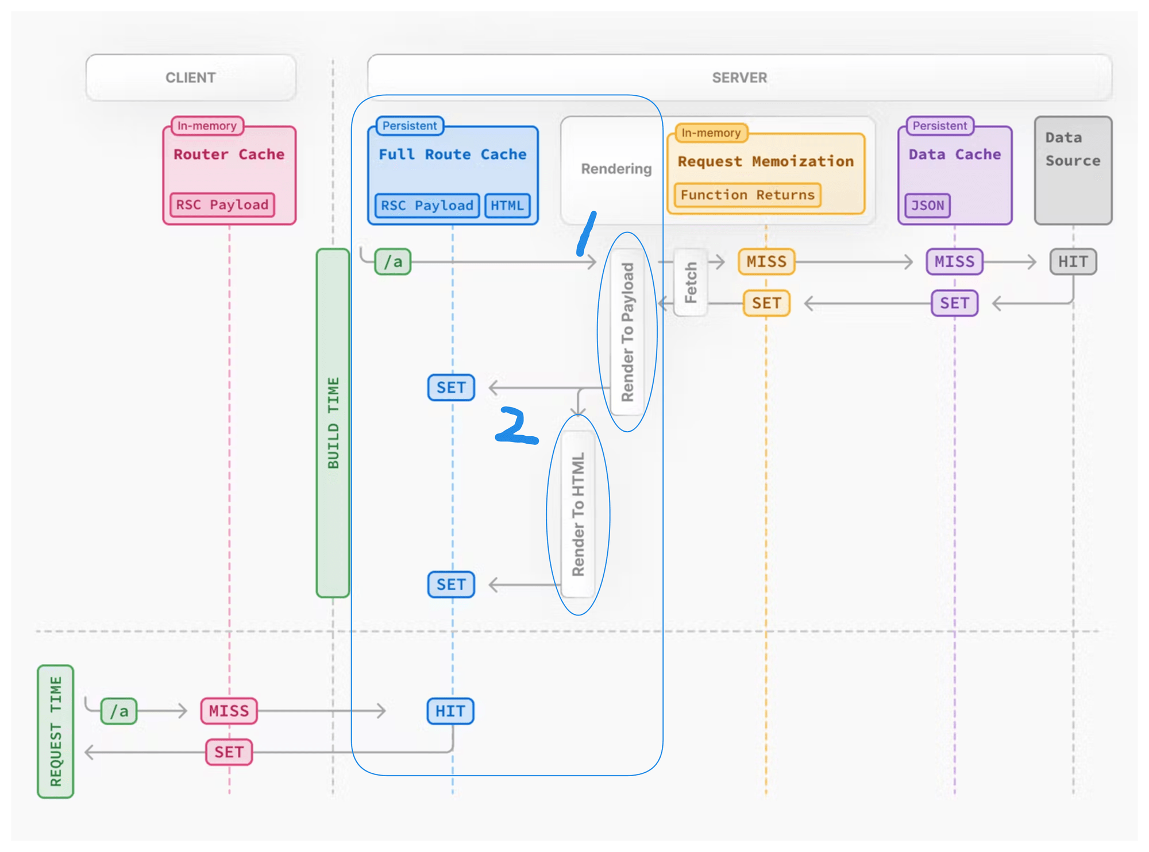This screenshot has width=1149, height=852.
Task: Click the green /a route badge at build time
Action: [x=393, y=262]
